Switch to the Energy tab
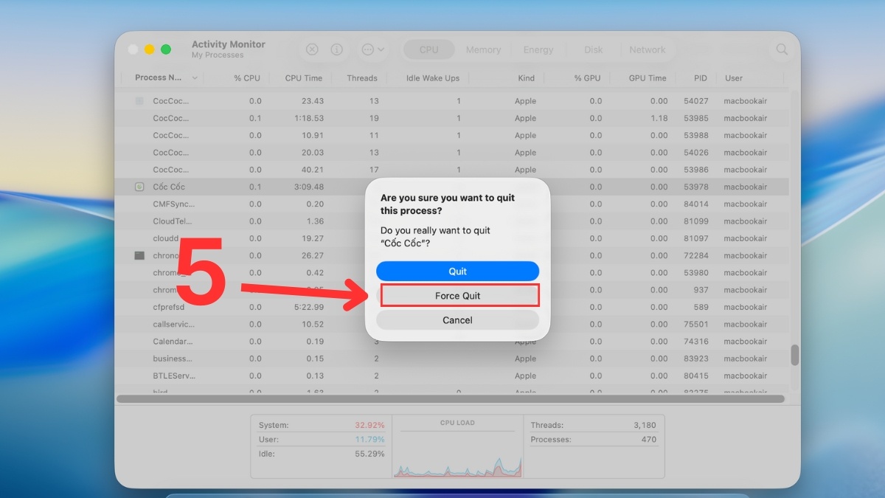The height and width of the screenshot is (498, 885). (538, 49)
